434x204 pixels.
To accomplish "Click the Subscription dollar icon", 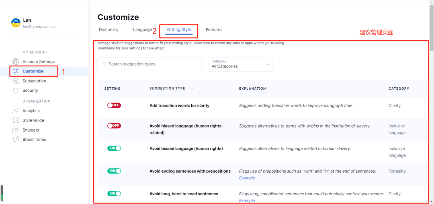I will (16, 81).
